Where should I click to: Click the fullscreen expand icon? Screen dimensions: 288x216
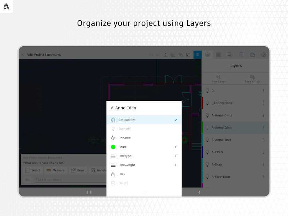[x=188, y=55]
